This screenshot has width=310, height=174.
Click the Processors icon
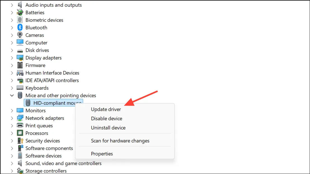(x=20, y=133)
